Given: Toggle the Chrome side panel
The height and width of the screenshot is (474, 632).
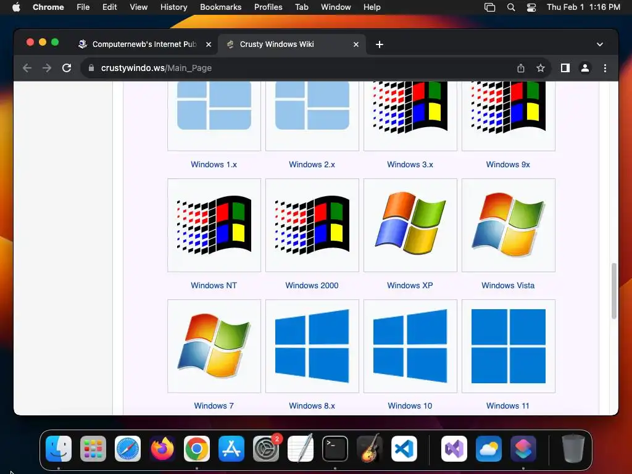Looking at the screenshot, I should coord(565,68).
